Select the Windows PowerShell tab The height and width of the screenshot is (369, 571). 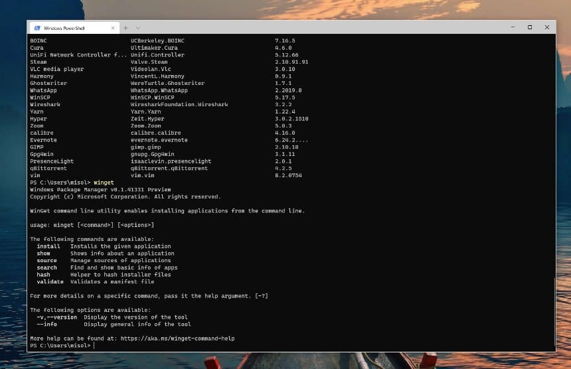(x=74, y=28)
